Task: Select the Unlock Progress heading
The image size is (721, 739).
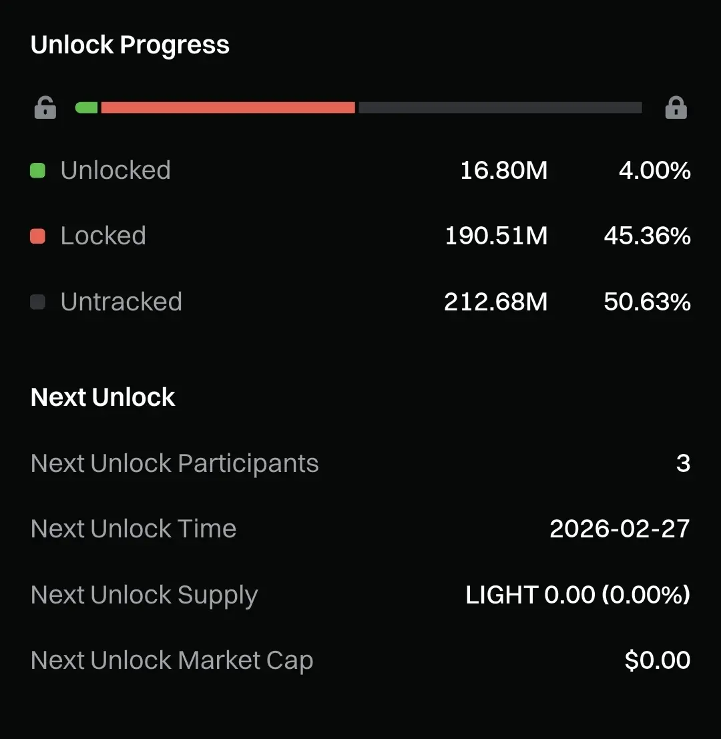Action: tap(130, 45)
